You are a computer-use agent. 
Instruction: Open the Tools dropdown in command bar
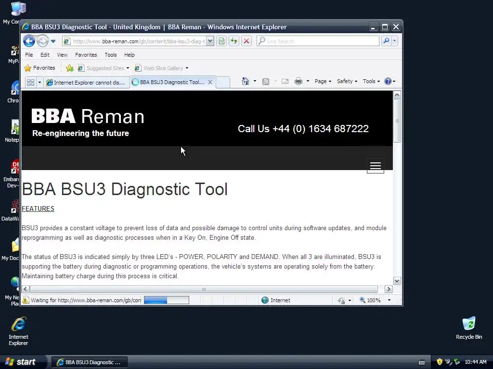(x=371, y=81)
